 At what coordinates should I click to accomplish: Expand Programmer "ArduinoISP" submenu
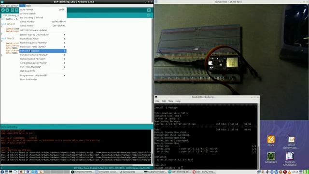[x=43, y=75]
